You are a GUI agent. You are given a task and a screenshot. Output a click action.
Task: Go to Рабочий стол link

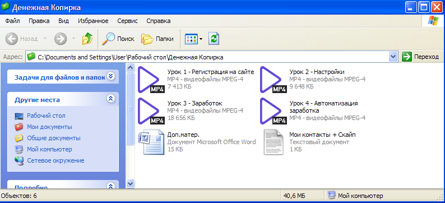click(x=46, y=116)
